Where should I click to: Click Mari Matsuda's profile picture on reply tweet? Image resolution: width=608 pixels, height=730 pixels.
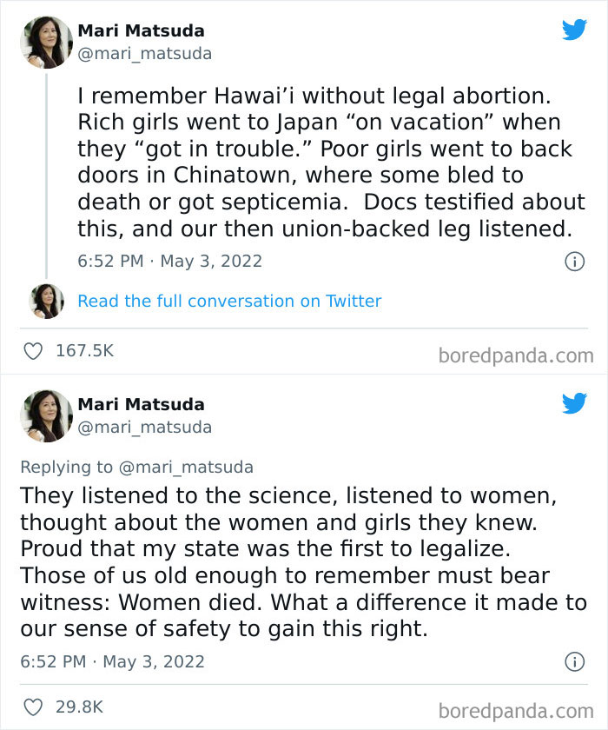(45, 415)
